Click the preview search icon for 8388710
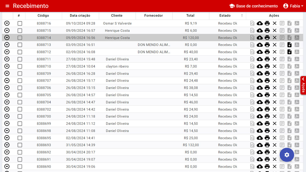This screenshot has width=306, height=172. coord(252,66)
